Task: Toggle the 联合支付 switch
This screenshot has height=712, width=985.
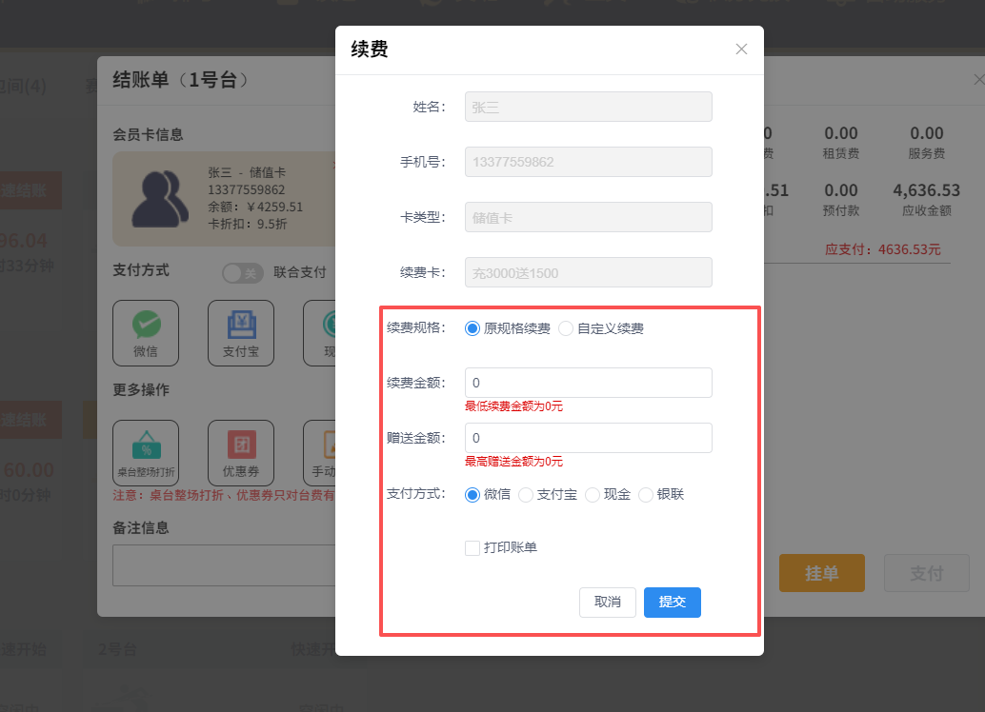Action: point(243,273)
